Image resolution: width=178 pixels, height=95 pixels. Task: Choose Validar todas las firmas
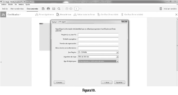pyautogui.click(x=84, y=14)
